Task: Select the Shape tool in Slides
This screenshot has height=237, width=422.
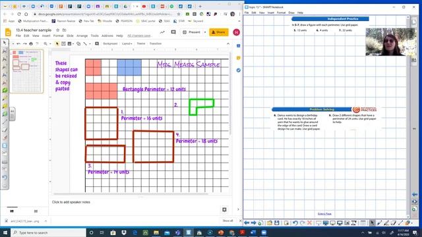Action: coord(78,43)
